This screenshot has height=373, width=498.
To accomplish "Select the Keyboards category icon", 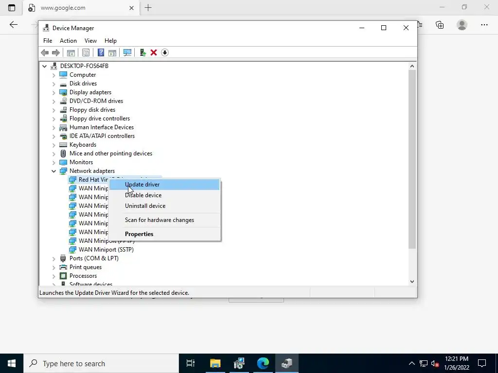I will [x=63, y=145].
